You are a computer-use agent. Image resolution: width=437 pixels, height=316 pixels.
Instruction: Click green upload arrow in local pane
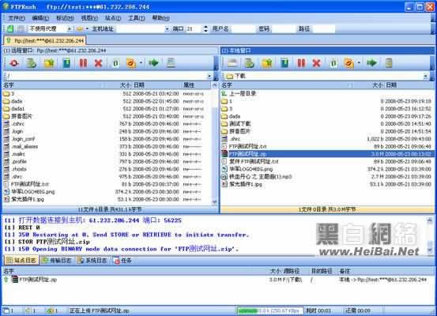[x=371, y=63]
